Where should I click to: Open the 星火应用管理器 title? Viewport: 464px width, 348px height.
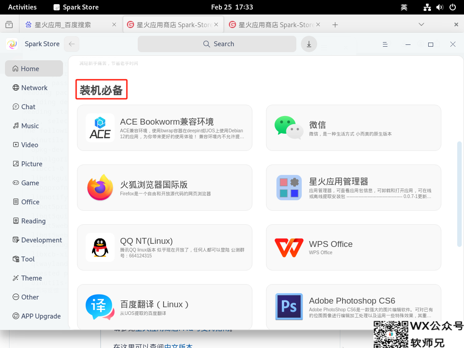[x=338, y=181]
